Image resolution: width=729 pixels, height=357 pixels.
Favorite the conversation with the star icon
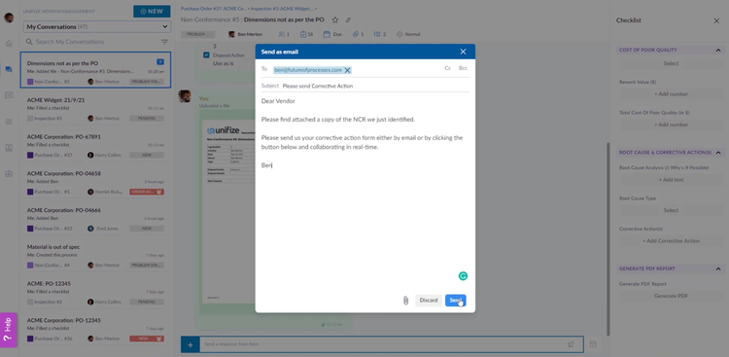click(x=334, y=20)
